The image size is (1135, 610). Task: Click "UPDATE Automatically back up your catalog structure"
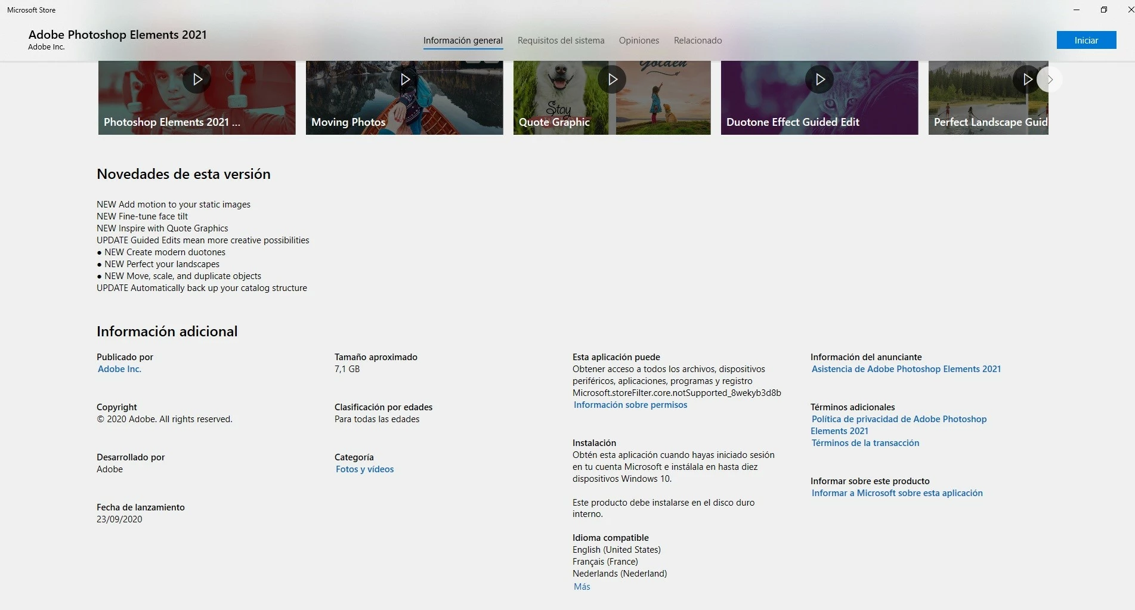202,288
